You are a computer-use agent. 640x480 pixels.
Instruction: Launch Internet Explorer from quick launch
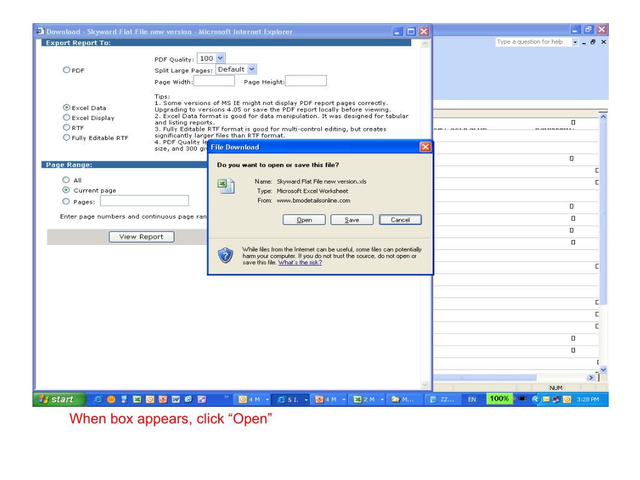(98, 399)
